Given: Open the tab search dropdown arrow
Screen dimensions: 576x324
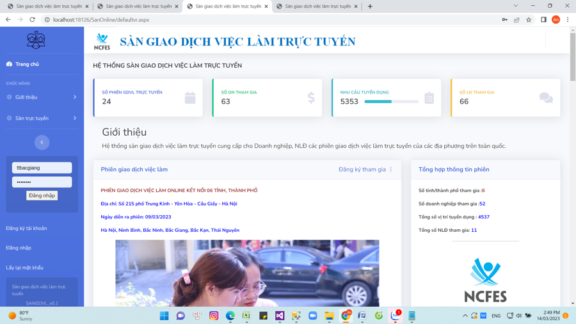Looking at the screenshot, I should (516, 6).
